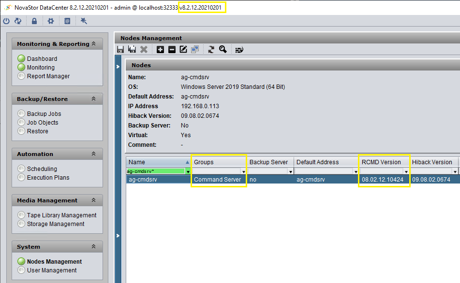Click the power icon in the main toolbar
The image size is (460, 283).
tap(6, 21)
